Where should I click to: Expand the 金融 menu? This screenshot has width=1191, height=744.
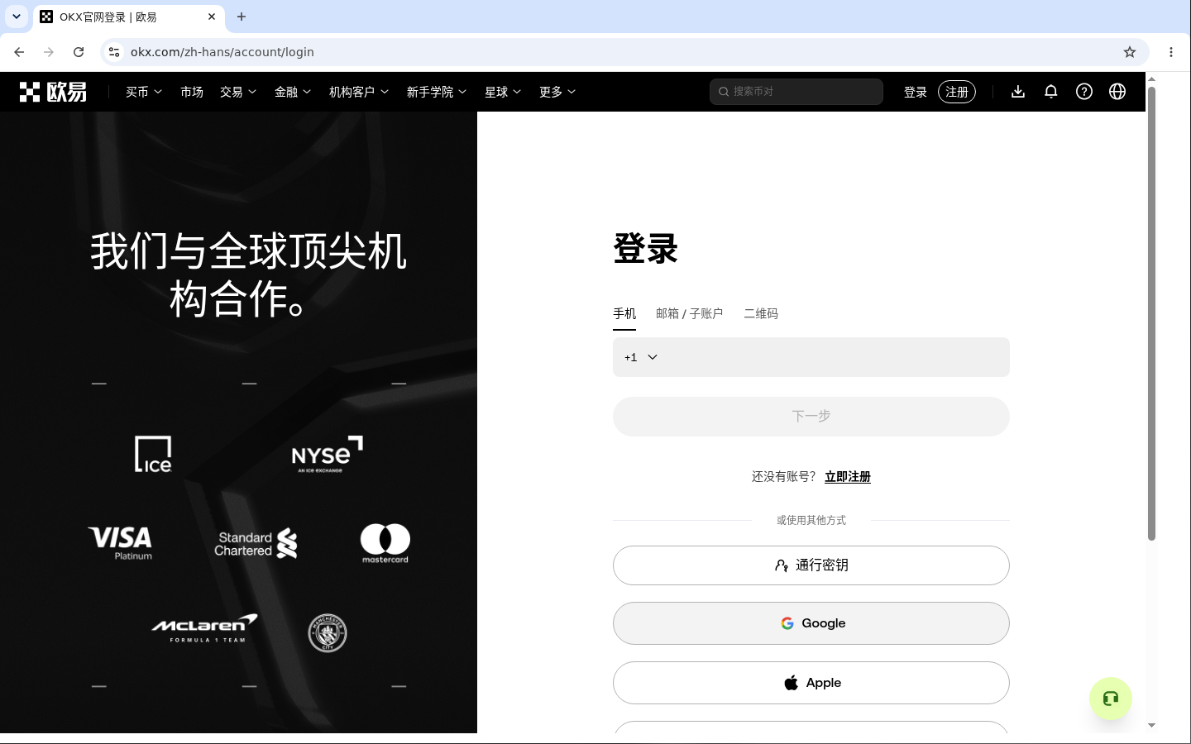[x=293, y=92]
